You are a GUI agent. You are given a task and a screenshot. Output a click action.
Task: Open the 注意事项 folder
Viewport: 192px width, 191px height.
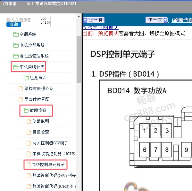click(38, 78)
